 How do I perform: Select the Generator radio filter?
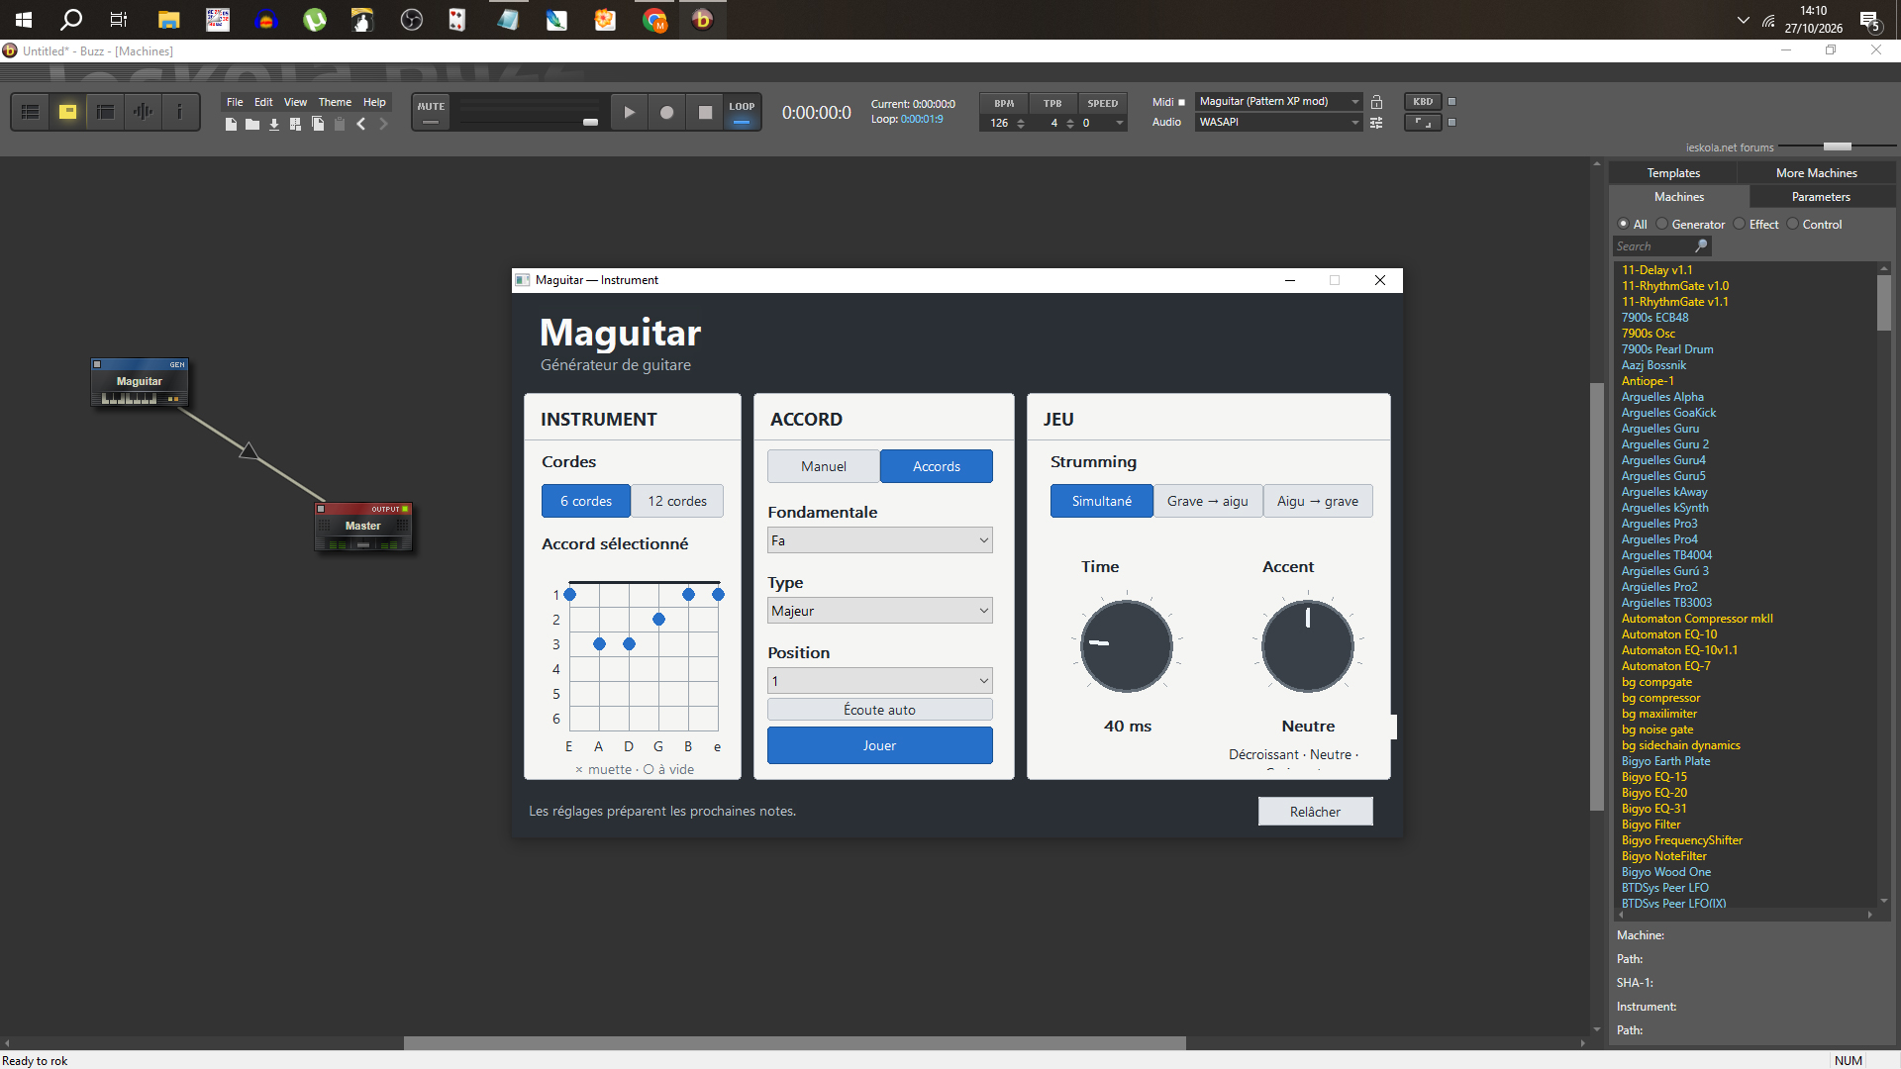[x=1690, y=225]
